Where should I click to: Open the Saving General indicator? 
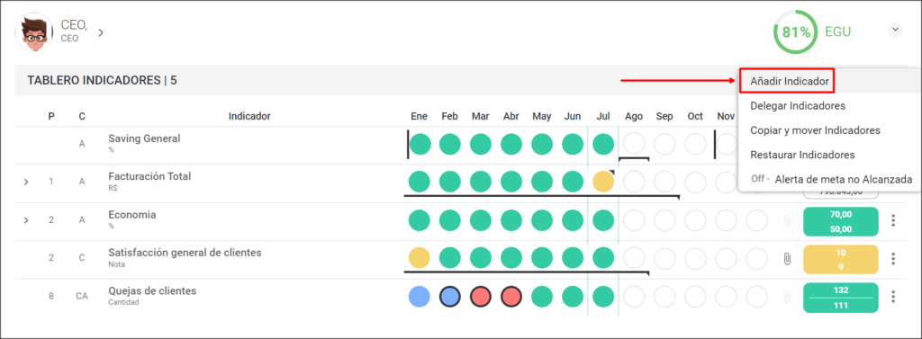coord(144,138)
